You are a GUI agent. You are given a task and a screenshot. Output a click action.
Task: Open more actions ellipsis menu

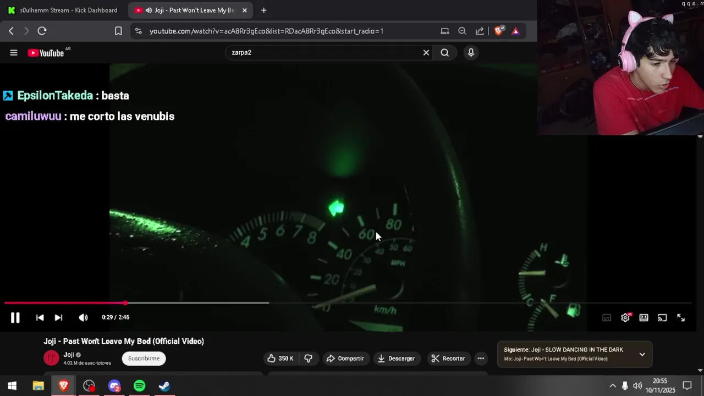[481, 359]
